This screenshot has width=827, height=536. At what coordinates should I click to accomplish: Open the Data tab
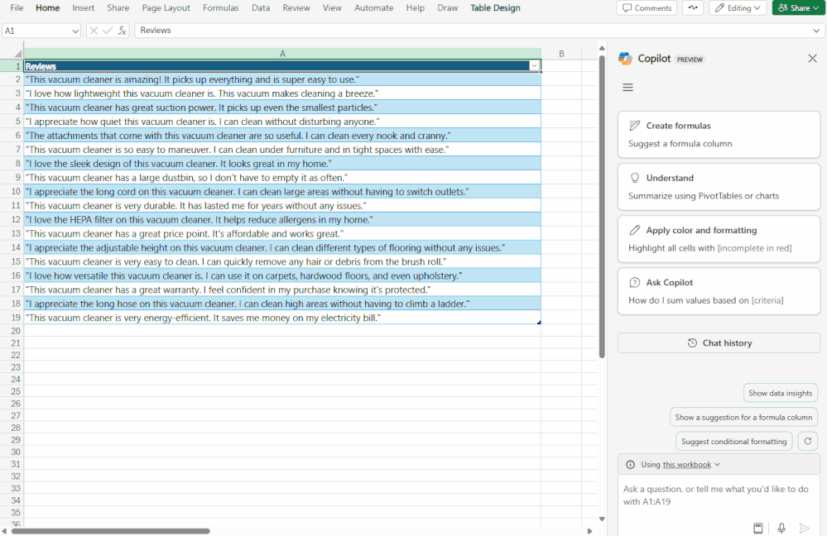[261, 8]
